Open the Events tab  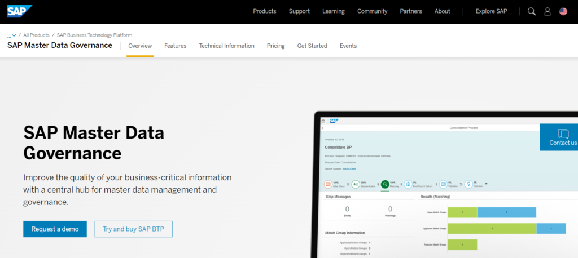[348, 46]
